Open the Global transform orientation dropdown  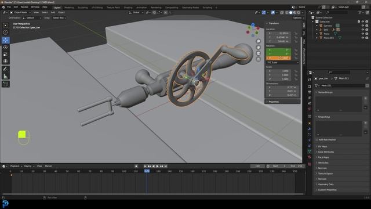136,13
